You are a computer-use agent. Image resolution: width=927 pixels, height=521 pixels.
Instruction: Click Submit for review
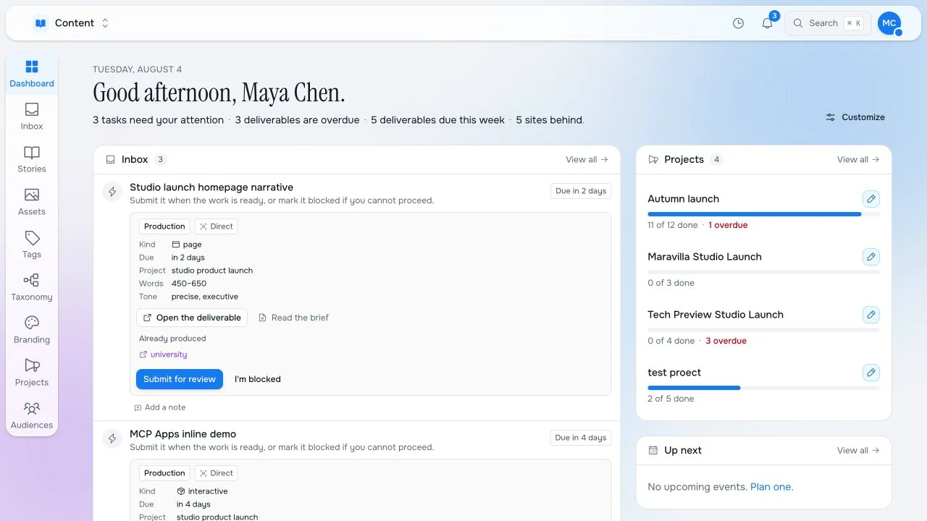tap(180, 379)
